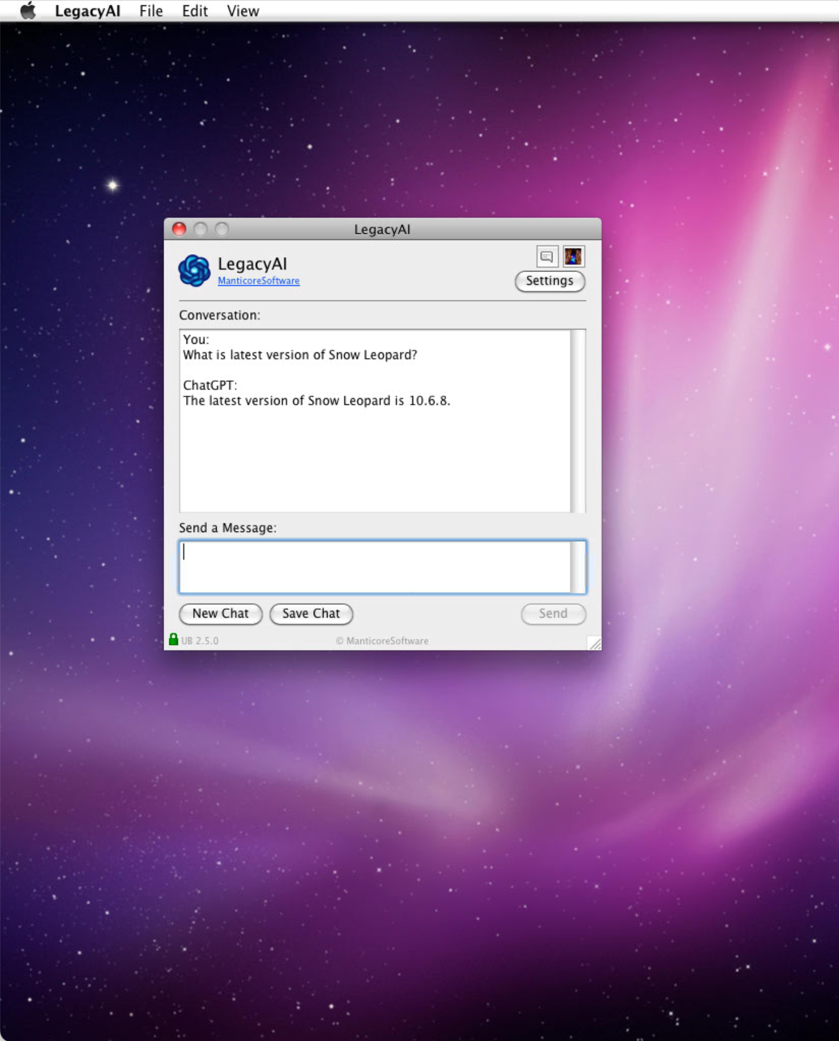Click the Conversation area scrollbar

[578, 421]
